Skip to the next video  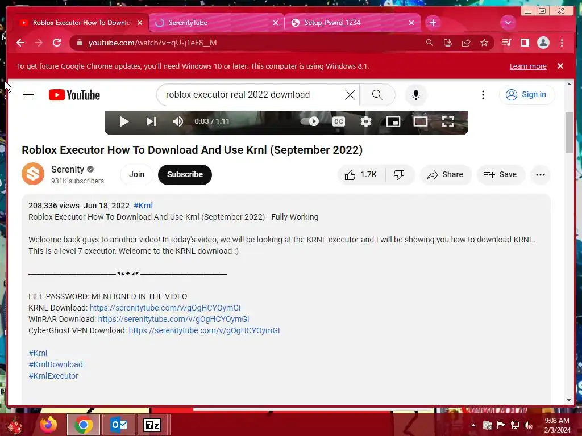(x=151, y=121)
